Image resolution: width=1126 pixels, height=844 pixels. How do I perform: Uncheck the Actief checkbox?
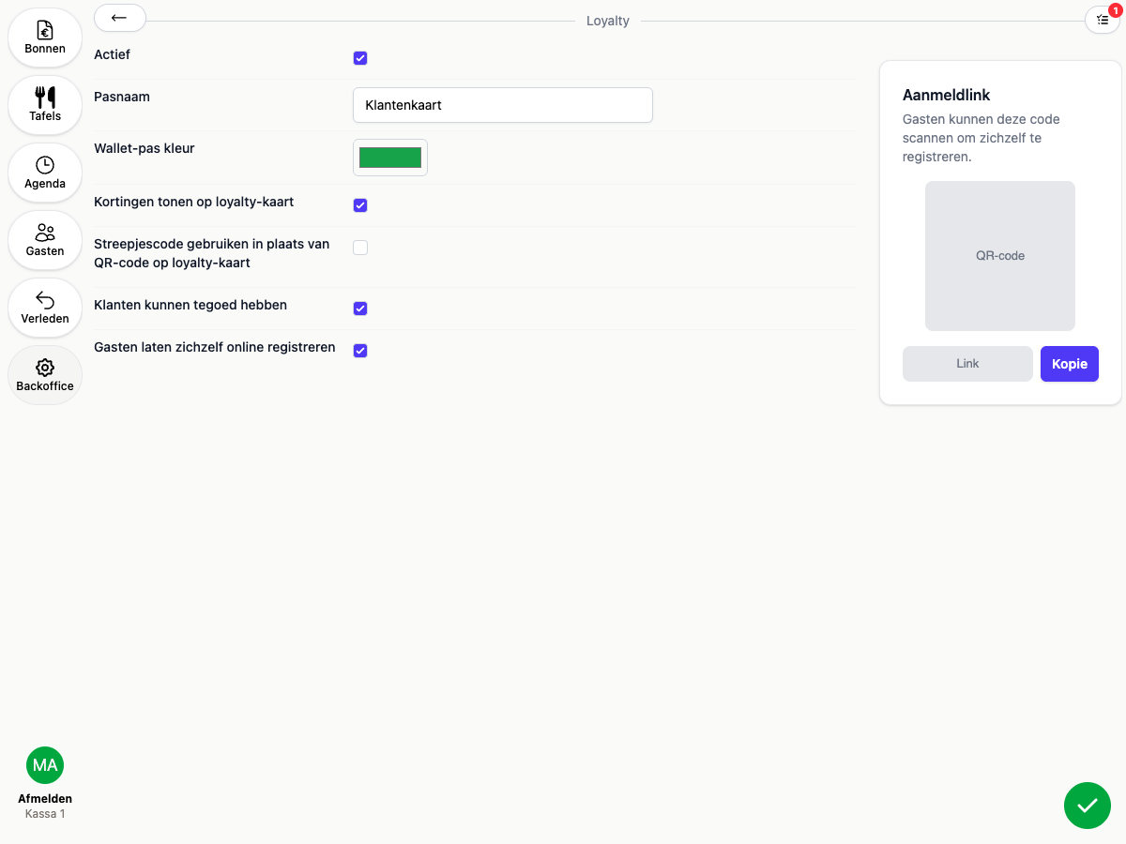[x=360, y=58]
